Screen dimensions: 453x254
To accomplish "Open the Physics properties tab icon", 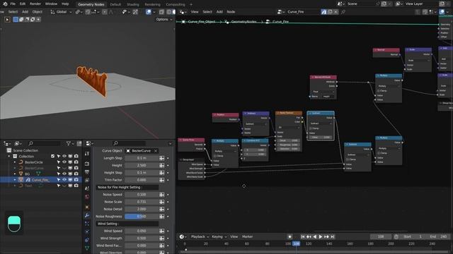I will point(87,231).
